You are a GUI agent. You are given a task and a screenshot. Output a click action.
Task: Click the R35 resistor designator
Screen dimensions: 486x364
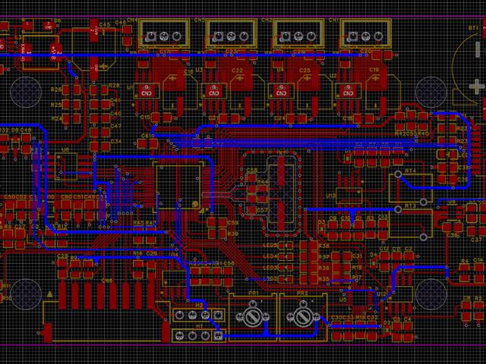324,279
